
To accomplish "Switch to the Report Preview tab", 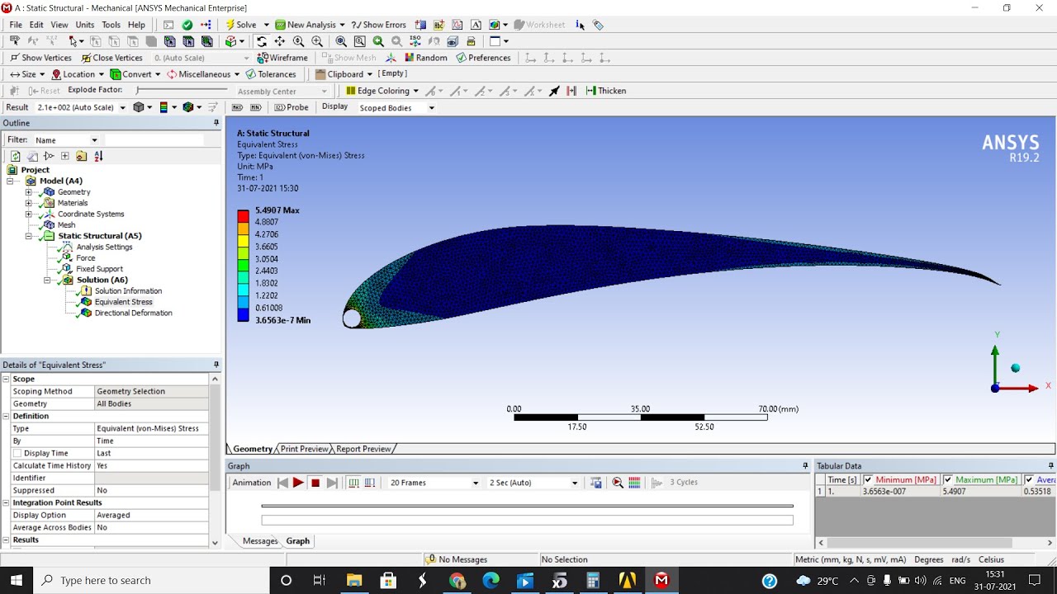I will [x=363, y=449].
